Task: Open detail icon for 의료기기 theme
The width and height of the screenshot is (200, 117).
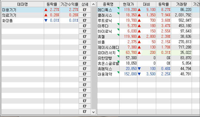Action: [x=85, y=15]
